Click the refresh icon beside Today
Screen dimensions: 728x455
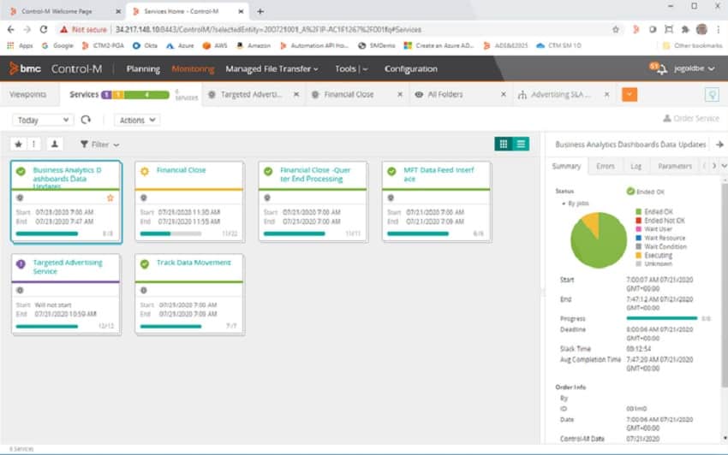click(x=86, y=120)
